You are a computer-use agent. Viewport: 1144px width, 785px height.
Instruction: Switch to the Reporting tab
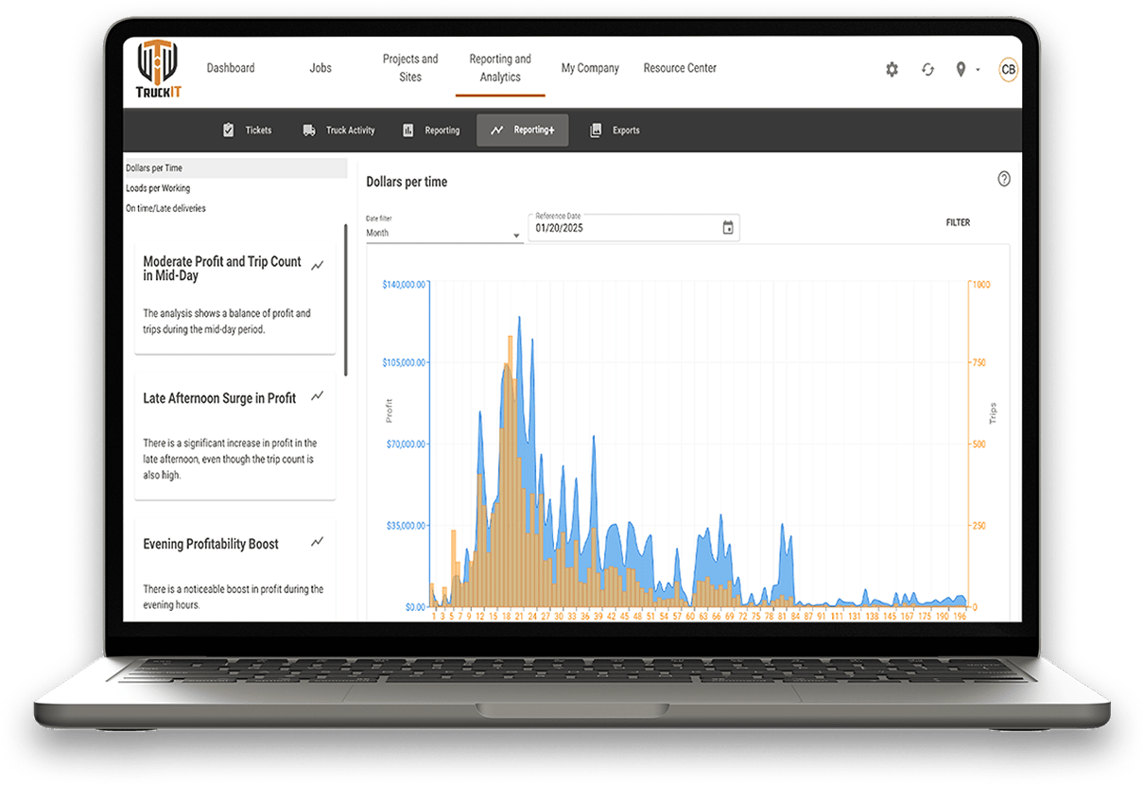[x=431, y=131]
